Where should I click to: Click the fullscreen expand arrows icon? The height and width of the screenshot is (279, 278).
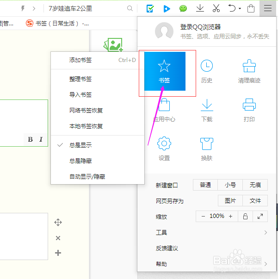pos(260,216)
